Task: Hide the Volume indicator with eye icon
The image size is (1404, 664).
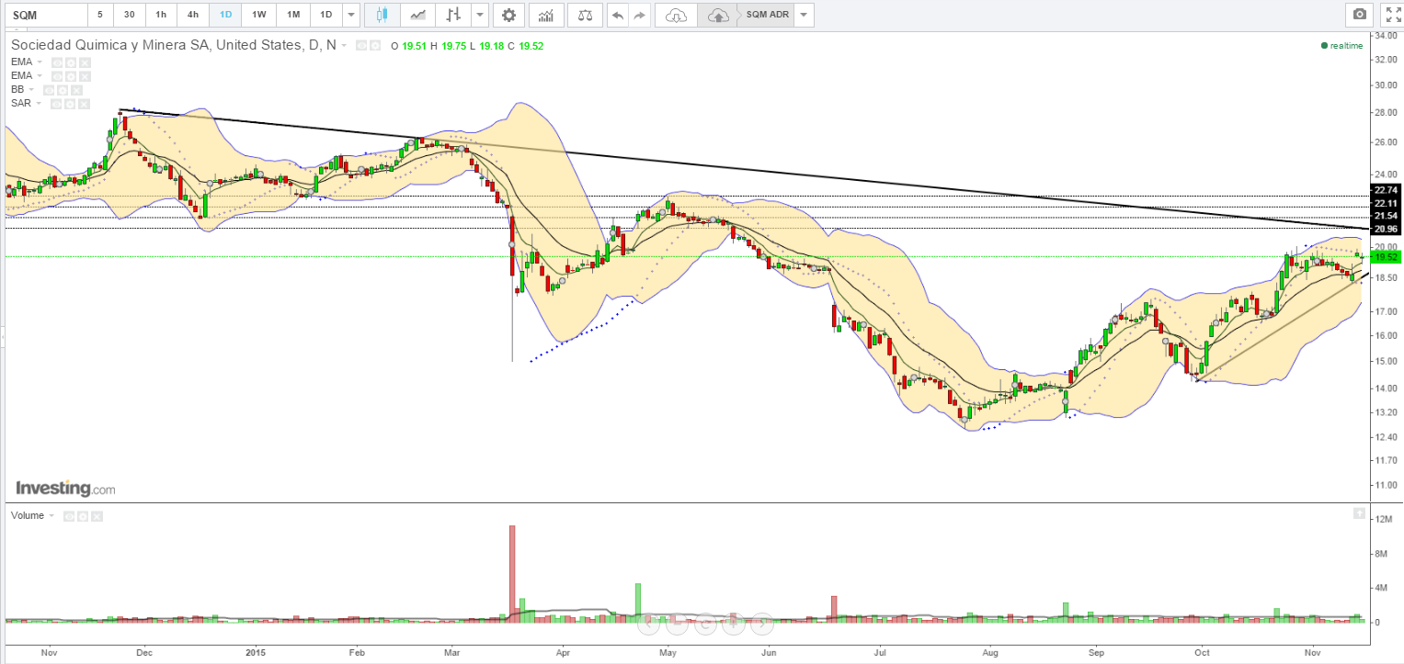Action: click(x=70, y=516)
